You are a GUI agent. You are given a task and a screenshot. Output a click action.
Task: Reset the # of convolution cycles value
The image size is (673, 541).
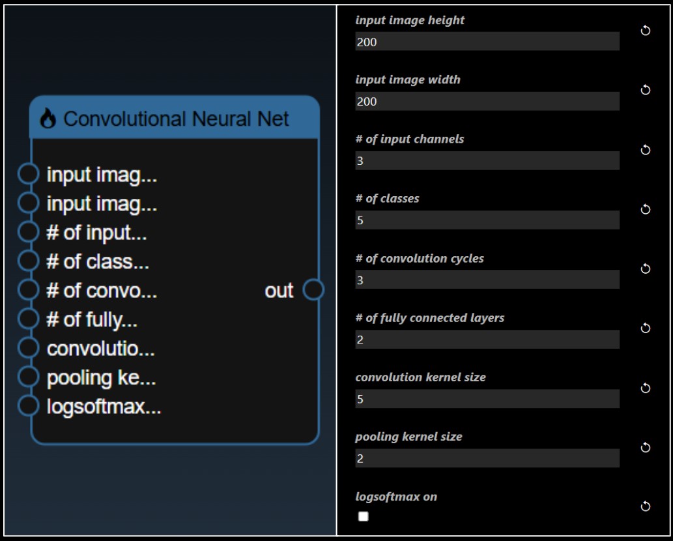(x=645, y=269)
